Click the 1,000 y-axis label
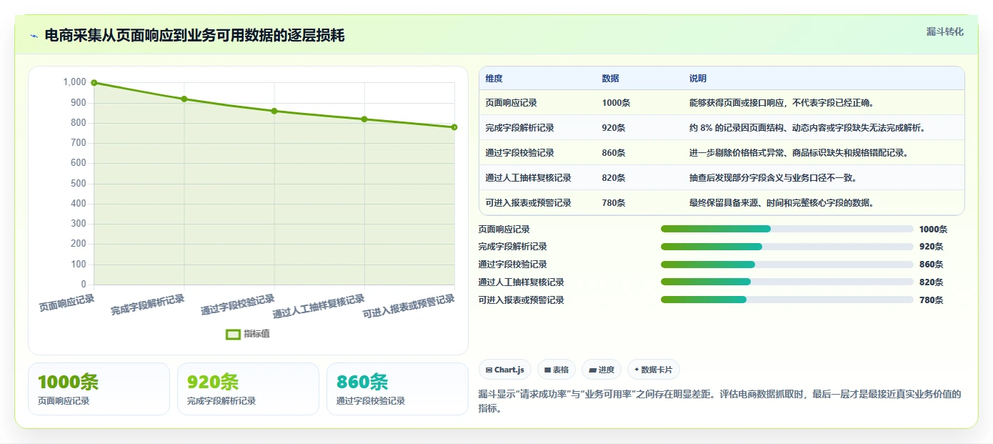Screen dimensions: 993x444 [x=74, y=82]
